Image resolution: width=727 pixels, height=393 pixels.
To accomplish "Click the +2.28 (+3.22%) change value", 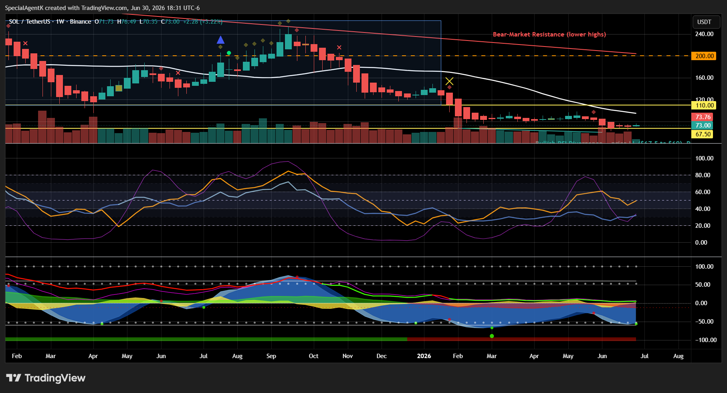I will (x=202, y=22).
